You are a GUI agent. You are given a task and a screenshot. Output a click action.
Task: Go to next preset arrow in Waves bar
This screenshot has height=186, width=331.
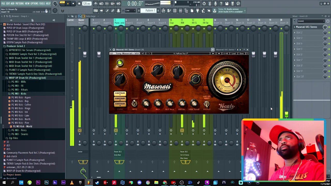(x=219, y=53)
